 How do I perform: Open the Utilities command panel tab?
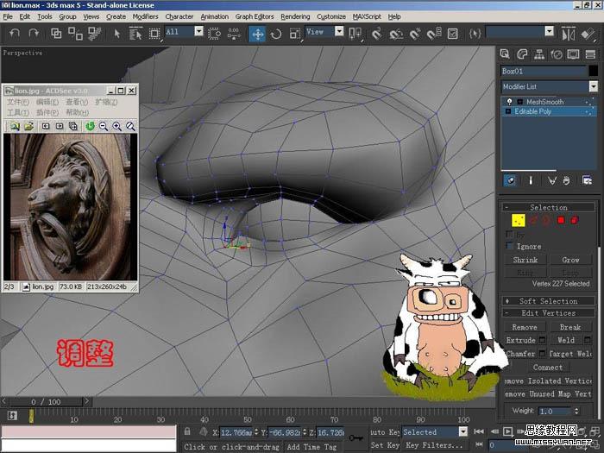(590, 54)
